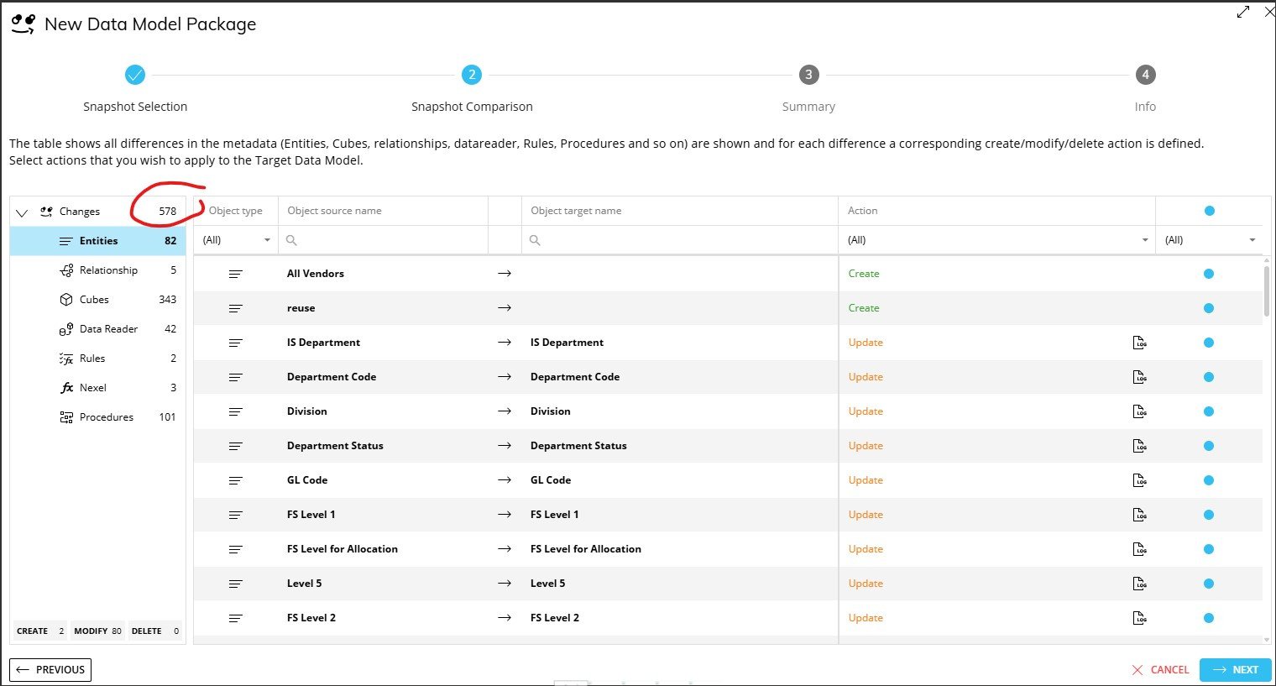Screen dimensions: 1276x686
Task: Click the Data Reader icon in sidebar
Action: pyautogui.click(x=66, y=329)
